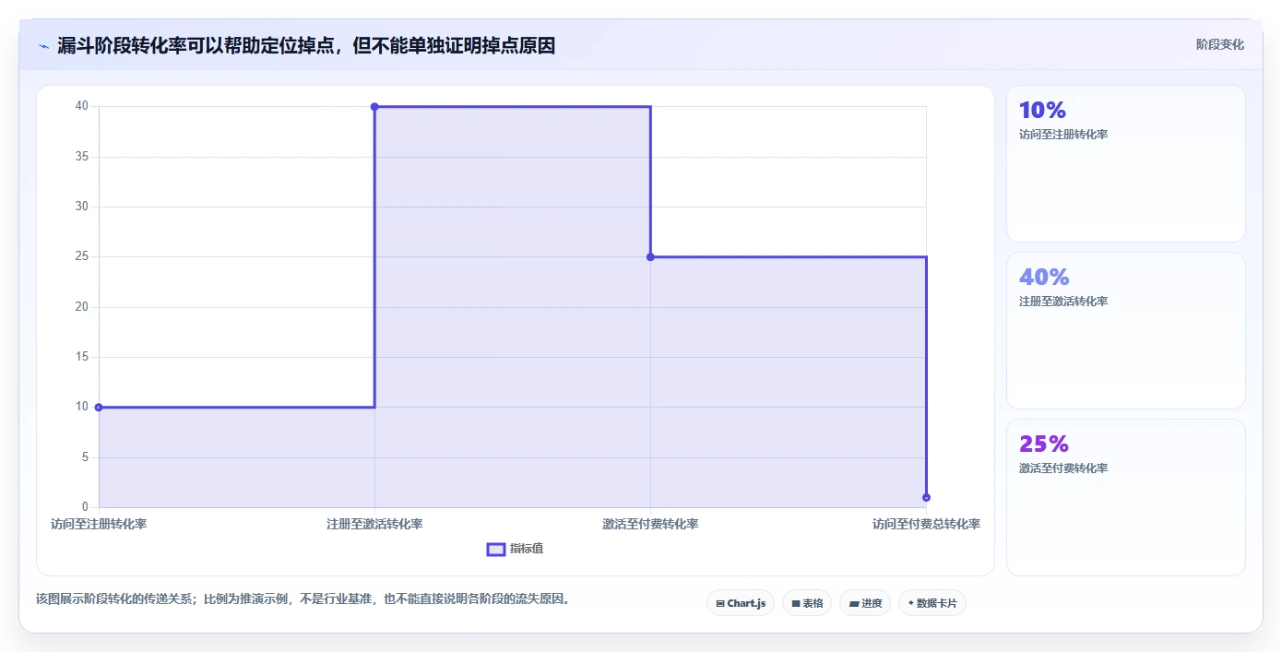Click the x-axis label 访问至付费总转化率

pyautogui.click(x=926, y=524)
